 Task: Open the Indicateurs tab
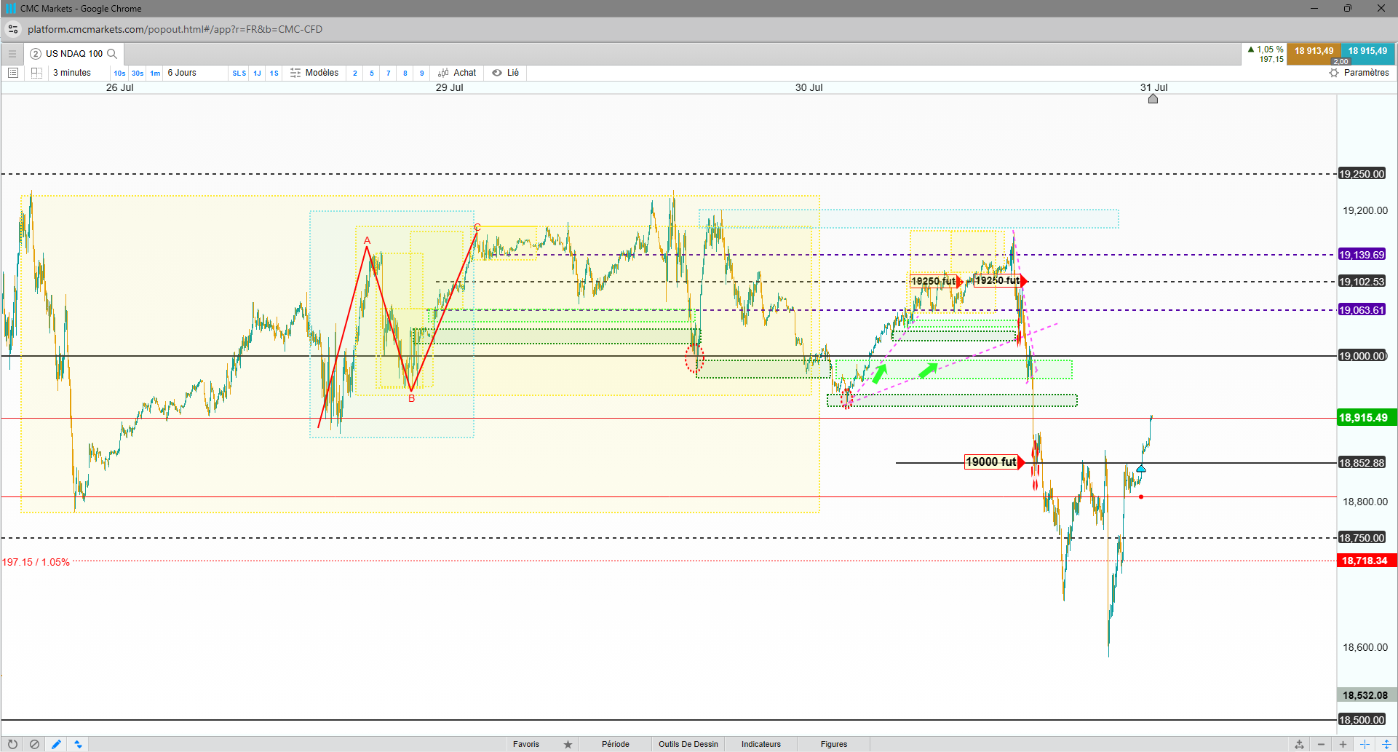tap(761, 744)
